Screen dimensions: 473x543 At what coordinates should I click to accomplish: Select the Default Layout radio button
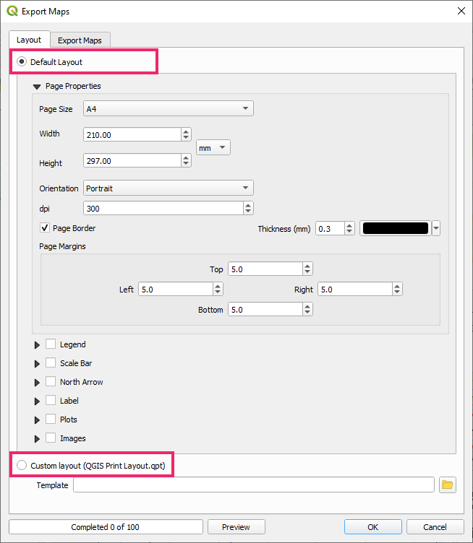point(22,62)
